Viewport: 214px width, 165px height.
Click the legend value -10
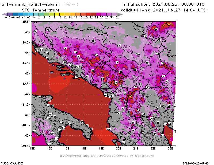(8, 17)
